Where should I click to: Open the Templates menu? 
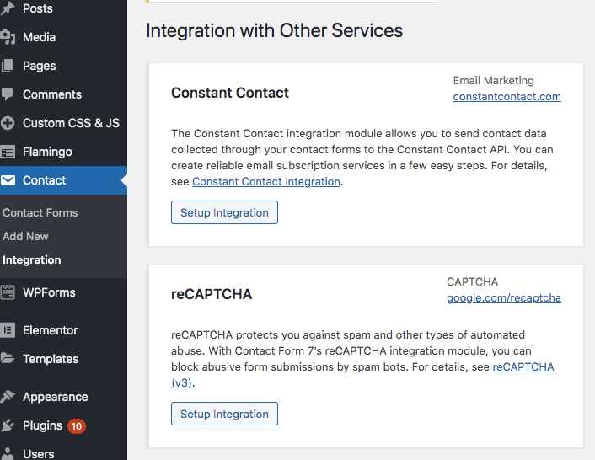point(51,359)
